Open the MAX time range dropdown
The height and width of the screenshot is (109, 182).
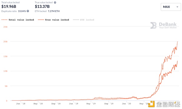tap(171, 7)
